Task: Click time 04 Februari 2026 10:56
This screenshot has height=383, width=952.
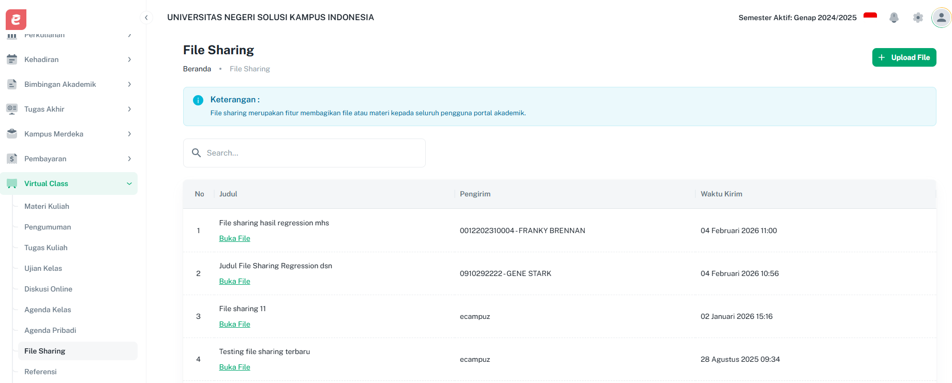Action: 740,273
